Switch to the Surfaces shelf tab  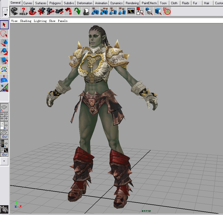click(x=41, y=3)
